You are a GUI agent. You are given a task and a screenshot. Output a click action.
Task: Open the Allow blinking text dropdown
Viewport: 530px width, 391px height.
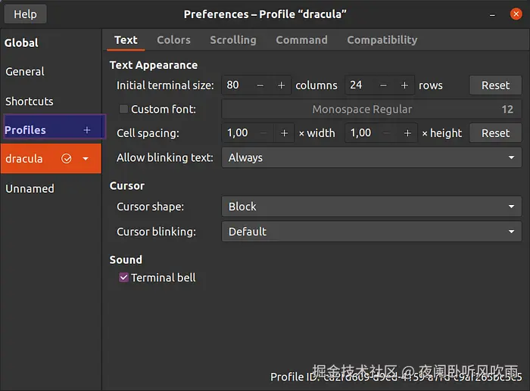pyautogui.click(x=371, y=158)
